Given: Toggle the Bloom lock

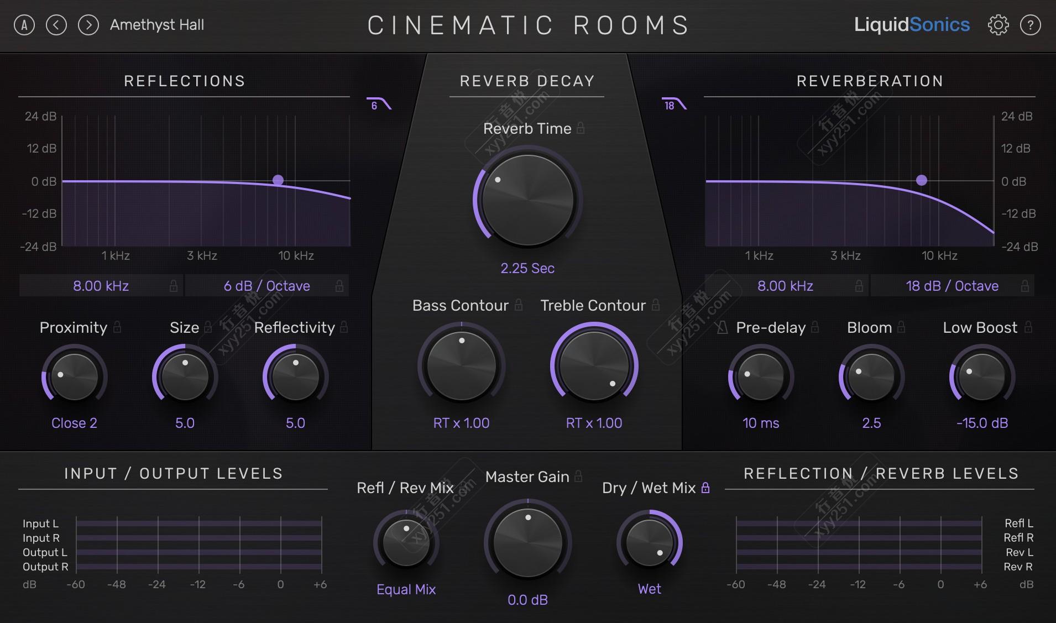Looking at the screenshot, I should click(x=901, y=327).
